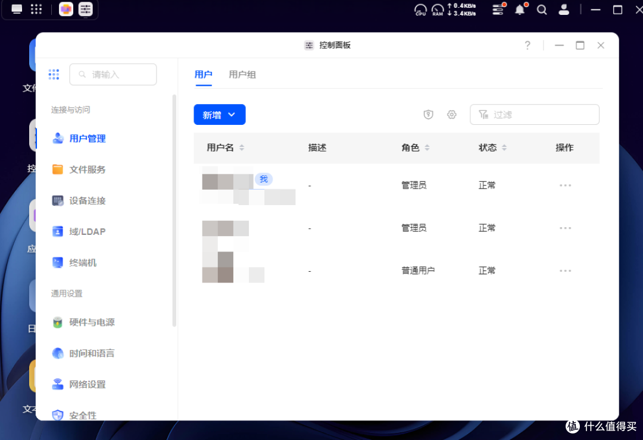Viewport: 643px width, 440px height.
Task: Open more actions for first 管理员 row
Action: (565, 185)
